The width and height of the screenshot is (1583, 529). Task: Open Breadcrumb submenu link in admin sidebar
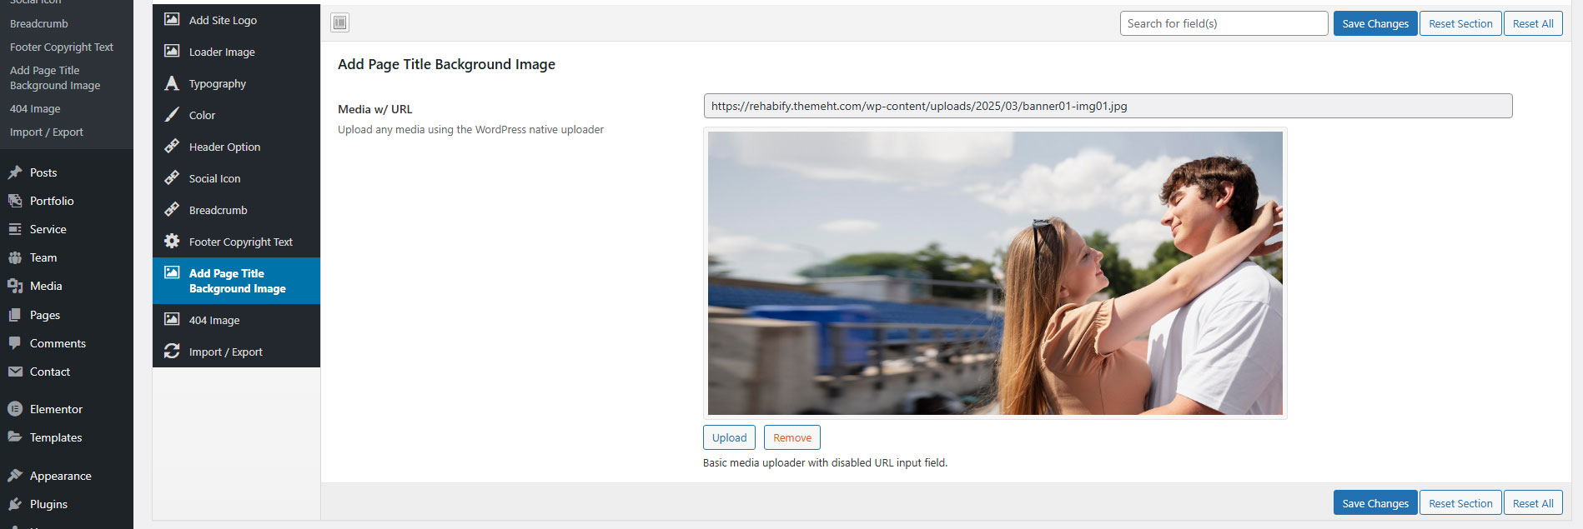click(x=39, y=23)
